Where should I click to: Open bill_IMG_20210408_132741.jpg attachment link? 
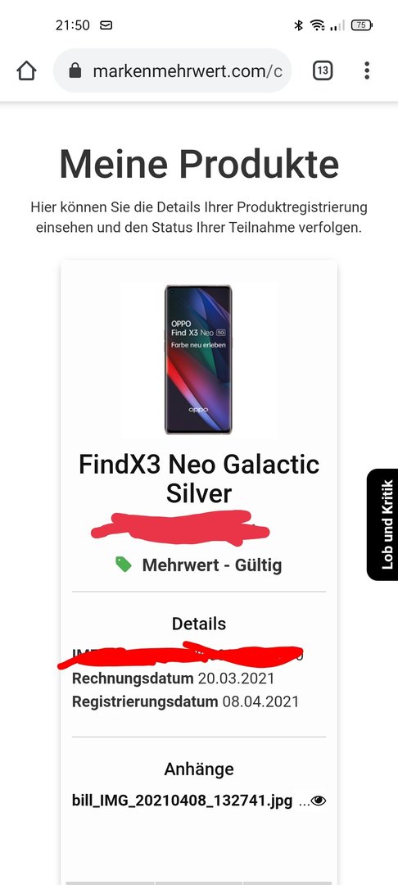[x=183, y=801]
